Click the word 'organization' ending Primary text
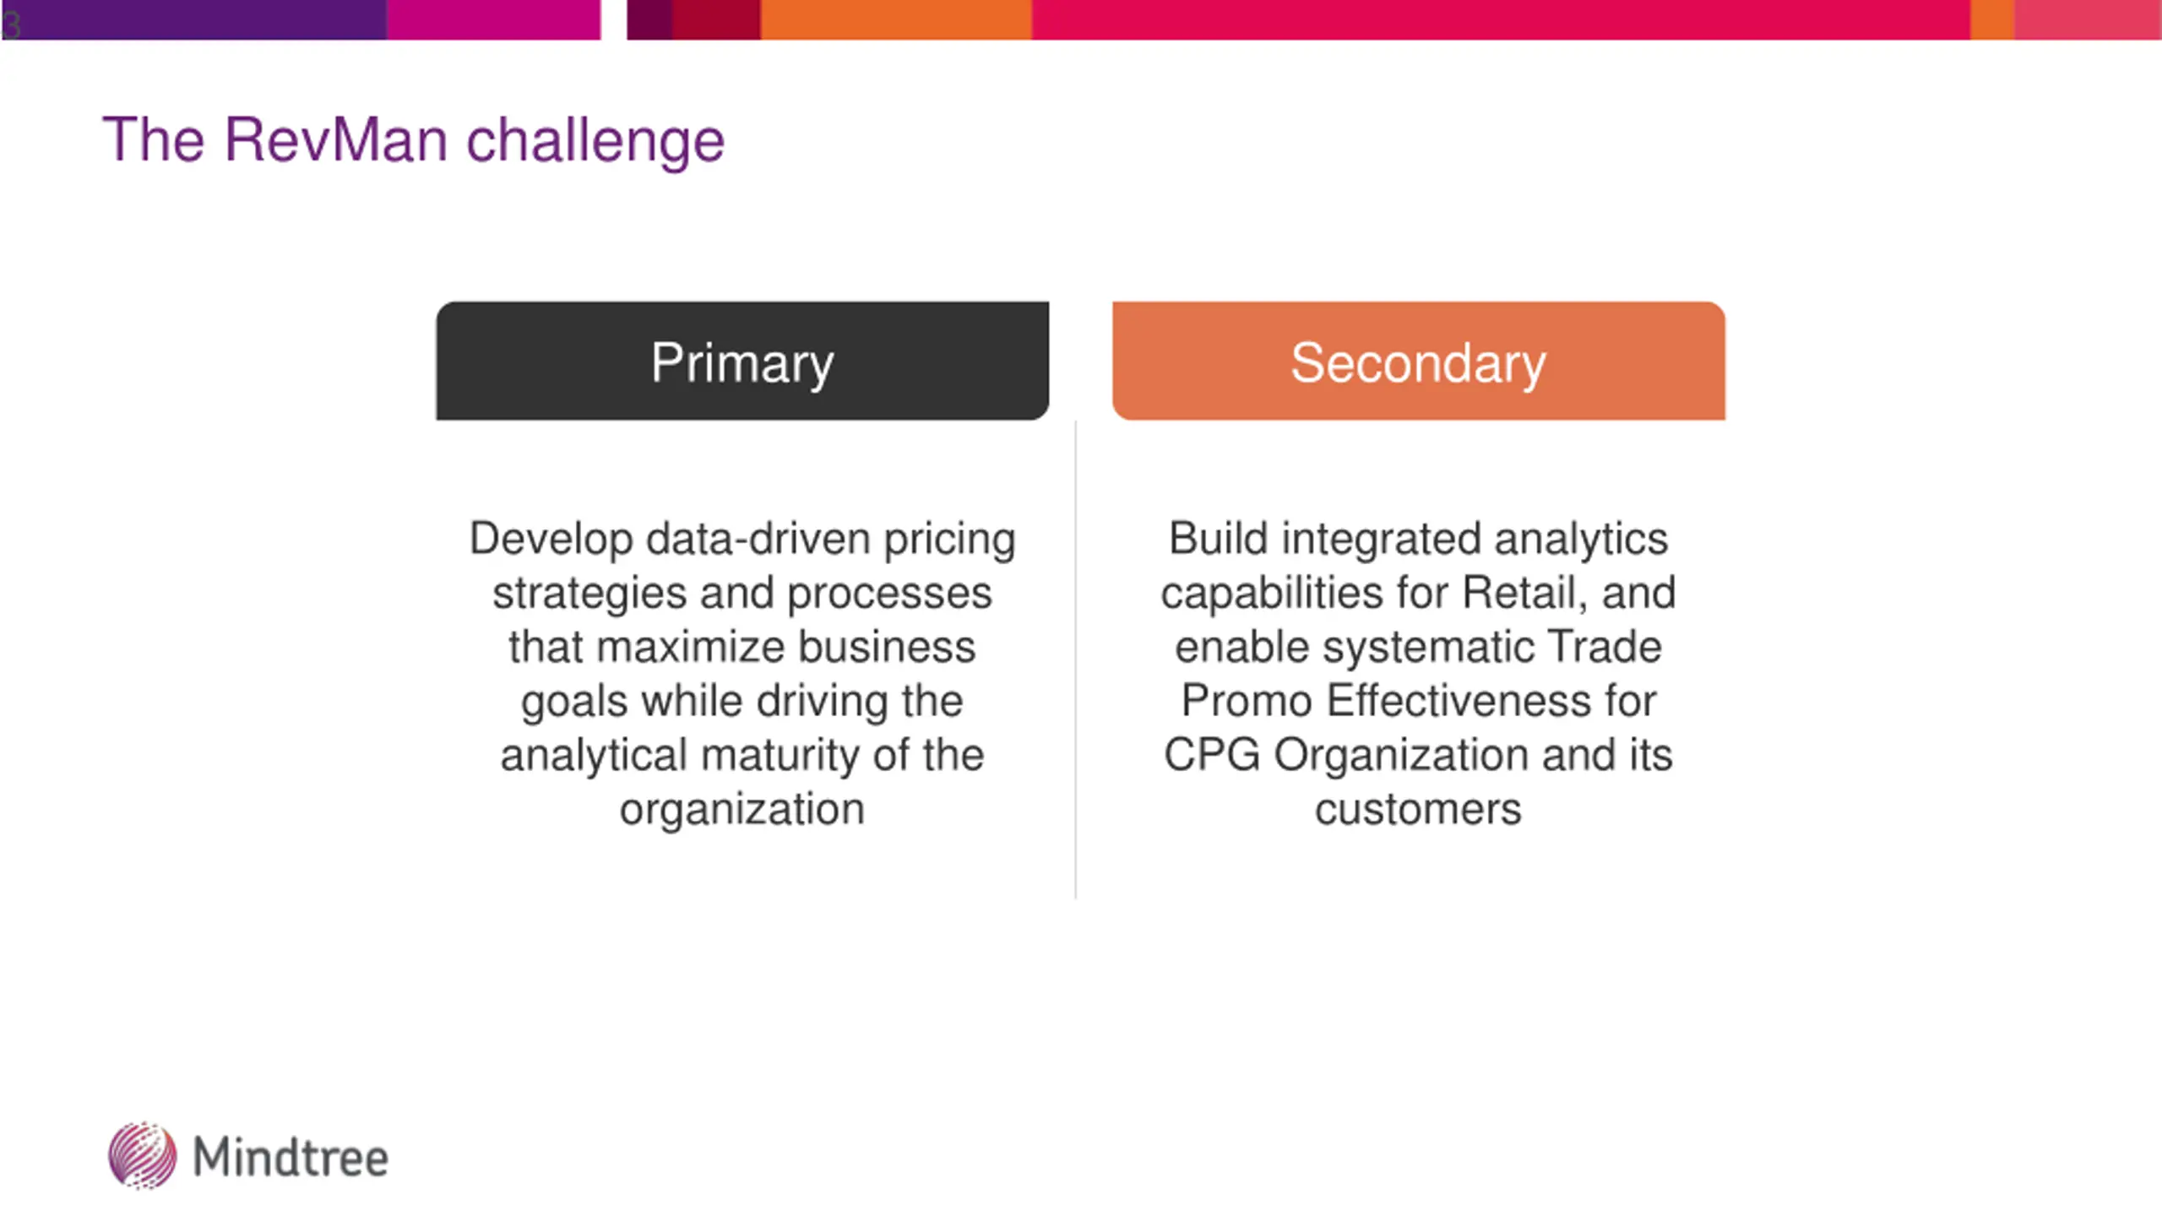Viewport: 2162px width, 1216px height. tap(742, 809)
